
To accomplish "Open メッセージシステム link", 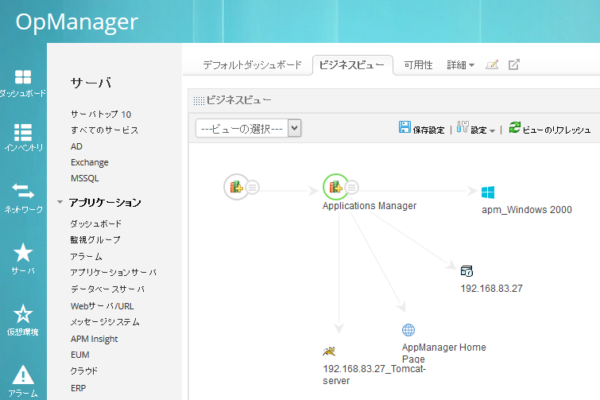I will point(105,322).
